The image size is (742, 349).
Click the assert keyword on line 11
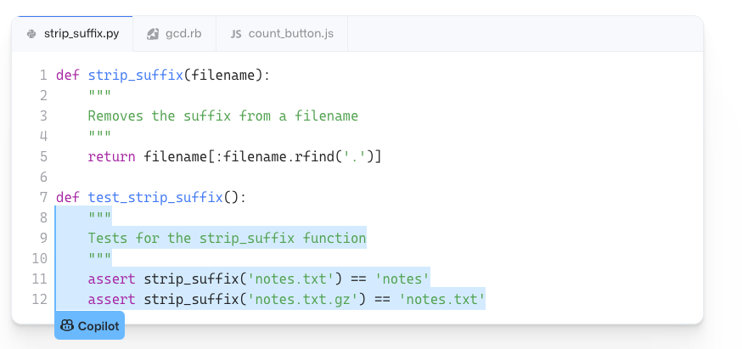112,279
